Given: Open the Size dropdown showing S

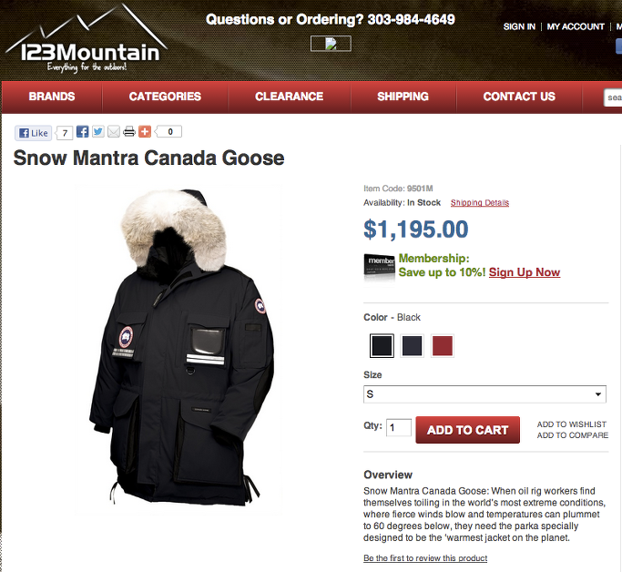Looking at the screenshot, I should click(484, 394).
